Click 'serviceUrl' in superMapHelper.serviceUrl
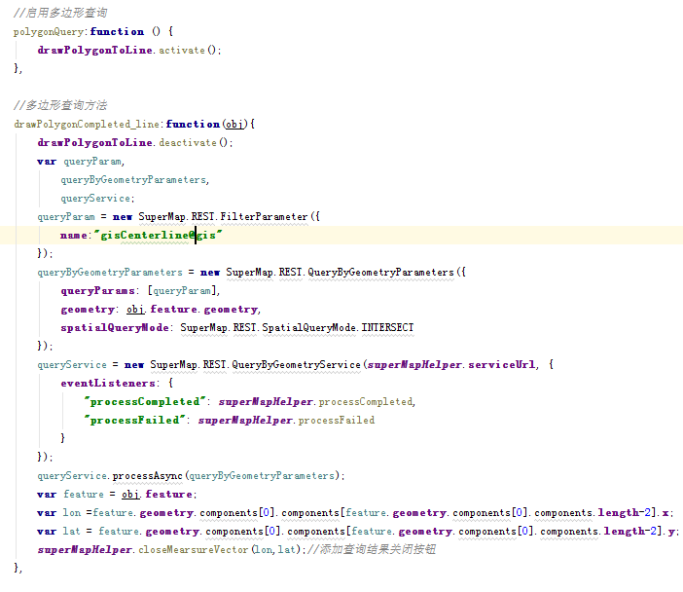This screenshot has width=683, height=592. pyautogui.click(x=502, y=364)
